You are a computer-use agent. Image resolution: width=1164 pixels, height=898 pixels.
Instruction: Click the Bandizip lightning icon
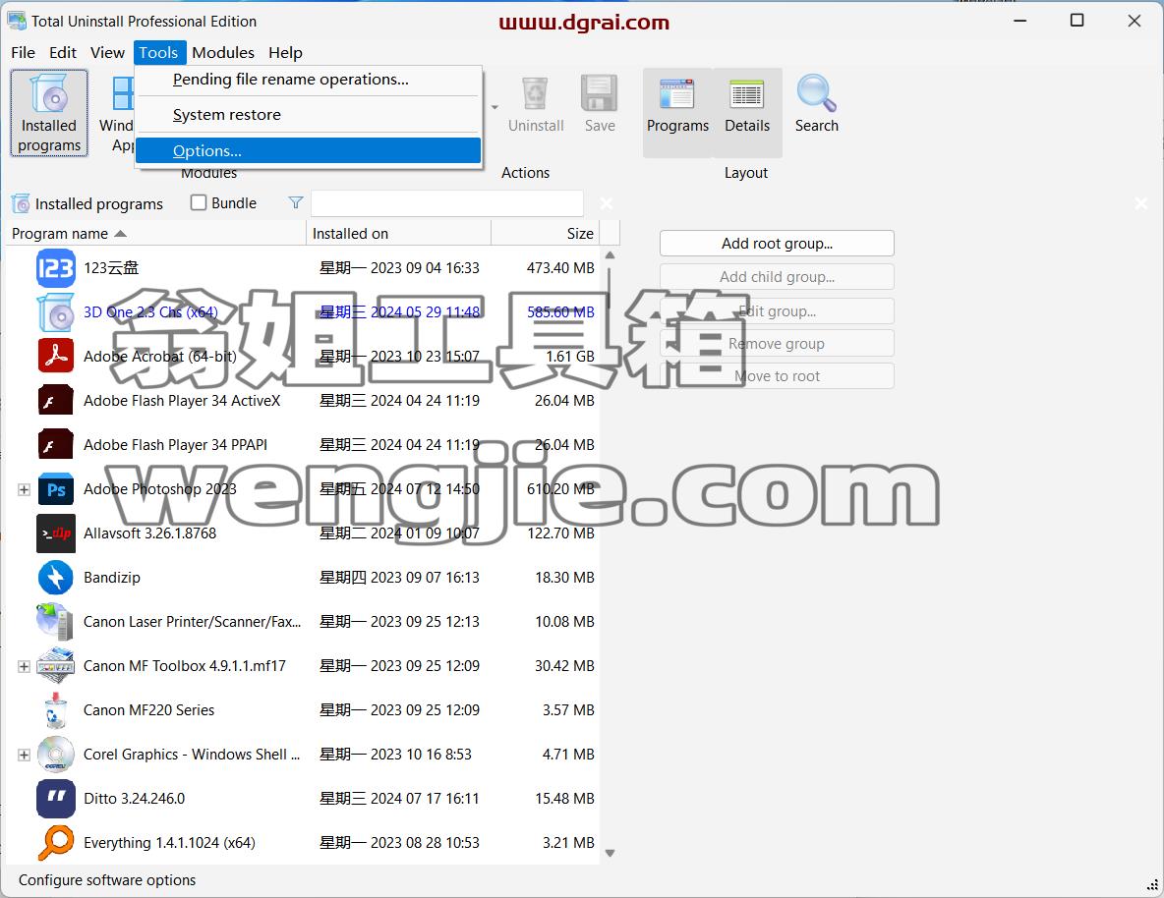[56, 578]
